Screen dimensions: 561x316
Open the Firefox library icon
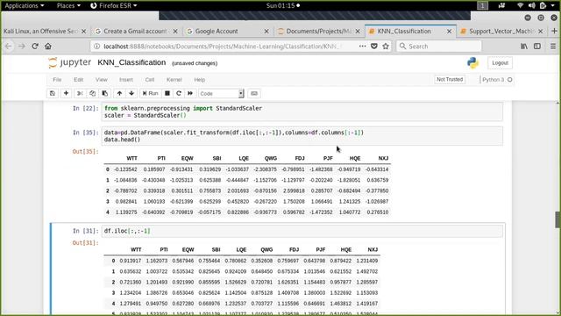pos(524,47)
